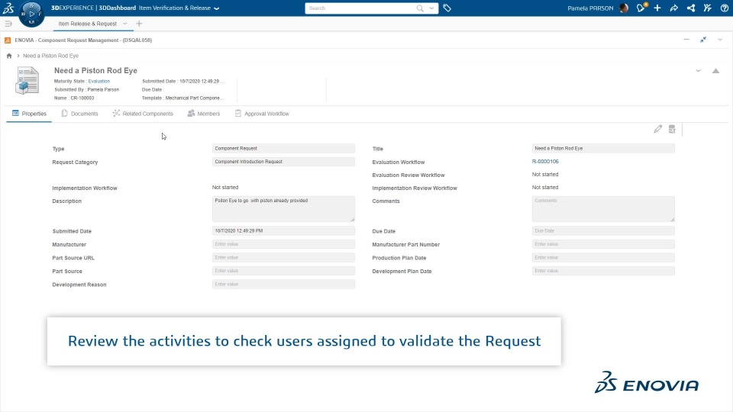Image resolution: width=733 pixels, height=412 pixels.
Task: Click the search magnifier icon
Action: tap(420, 8)
